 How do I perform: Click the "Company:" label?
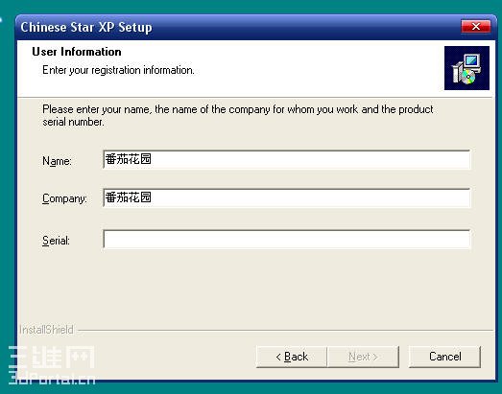[64, 198]
